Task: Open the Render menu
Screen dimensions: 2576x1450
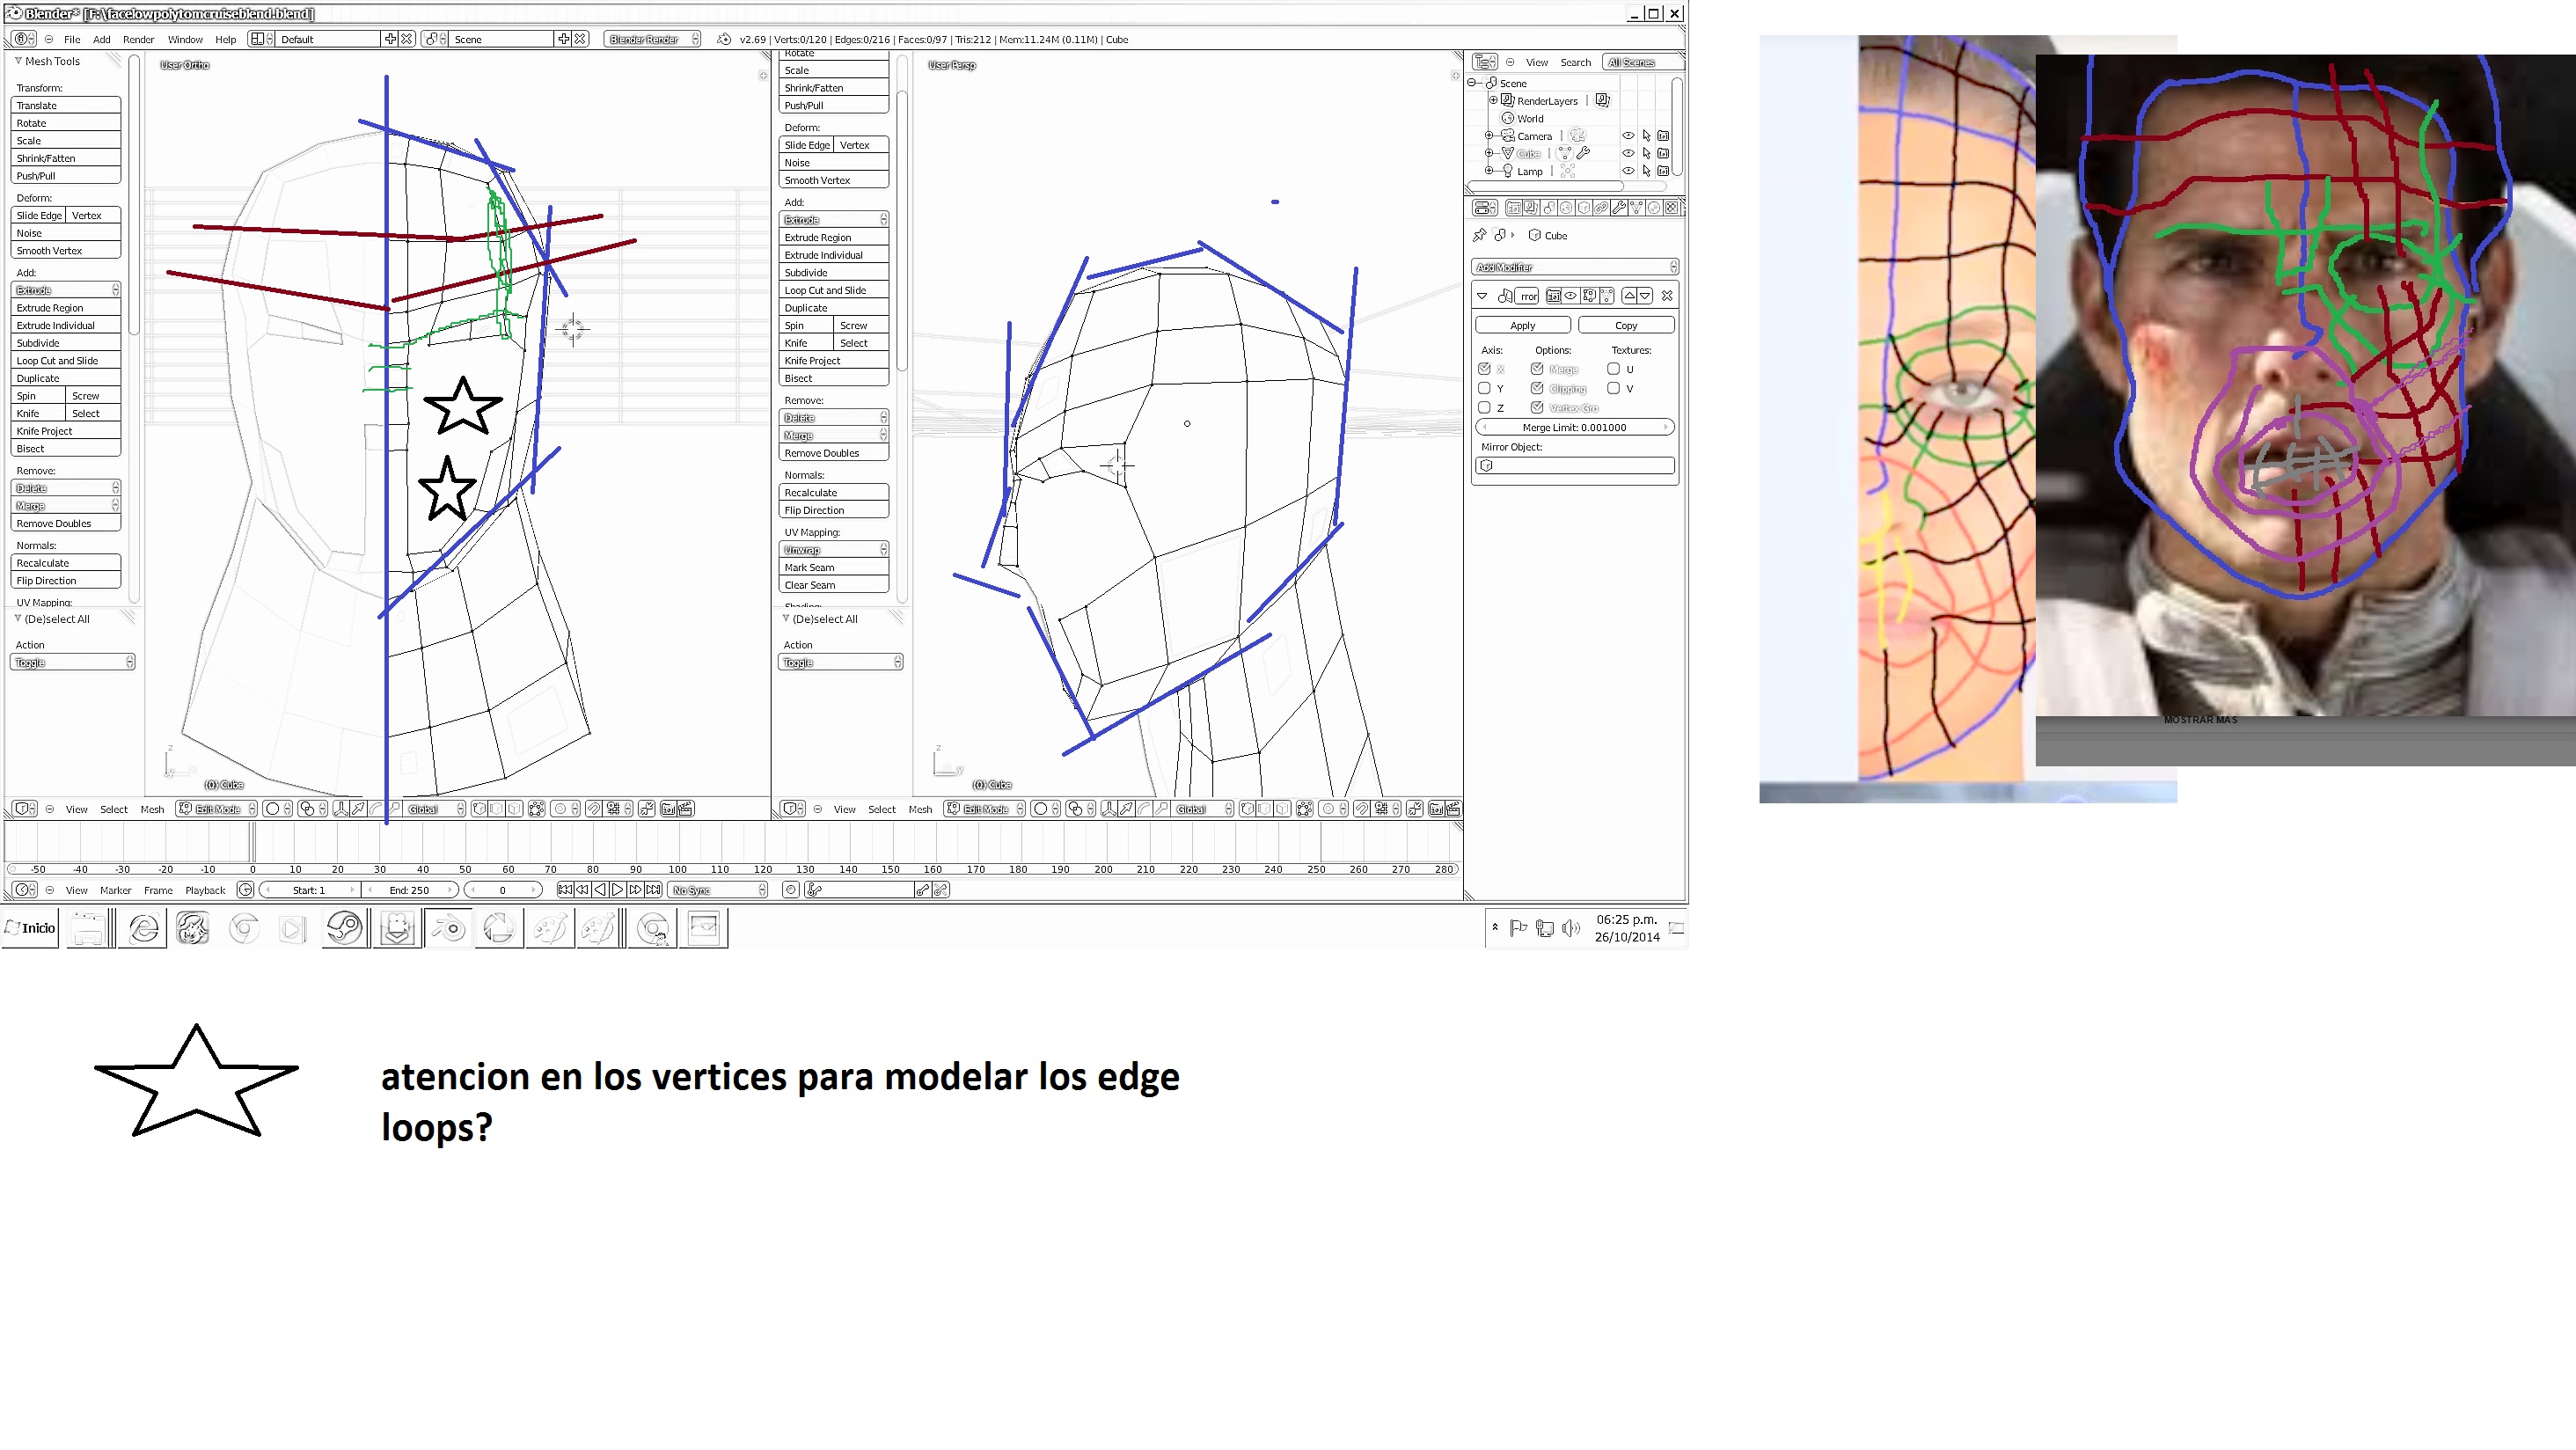Action: pyautogui.click(x=138, y=40)
